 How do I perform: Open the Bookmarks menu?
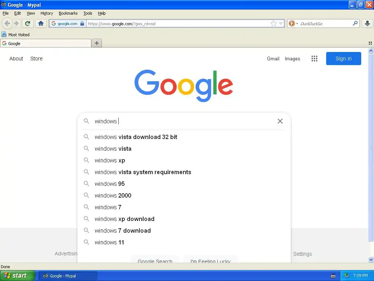68,13
